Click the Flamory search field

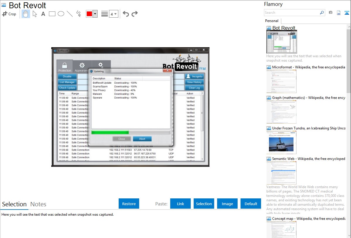pos(292,13)
